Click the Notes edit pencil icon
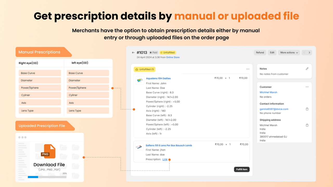Viewport: 333px width, 187px height. [x=307, y=69]
